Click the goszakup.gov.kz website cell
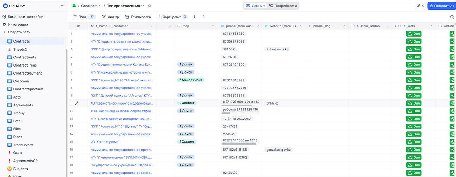 tap(278, 150)
